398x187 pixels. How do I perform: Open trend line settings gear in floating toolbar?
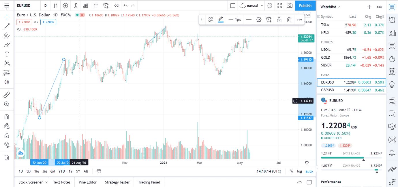point(259,20)
